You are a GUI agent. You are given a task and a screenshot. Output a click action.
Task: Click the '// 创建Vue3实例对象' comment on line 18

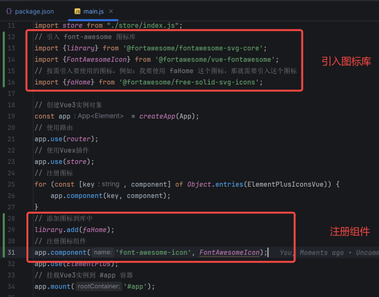point(69,105)
